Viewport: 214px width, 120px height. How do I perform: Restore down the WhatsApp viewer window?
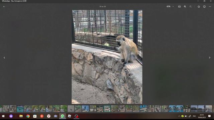(x=204, y=1)
